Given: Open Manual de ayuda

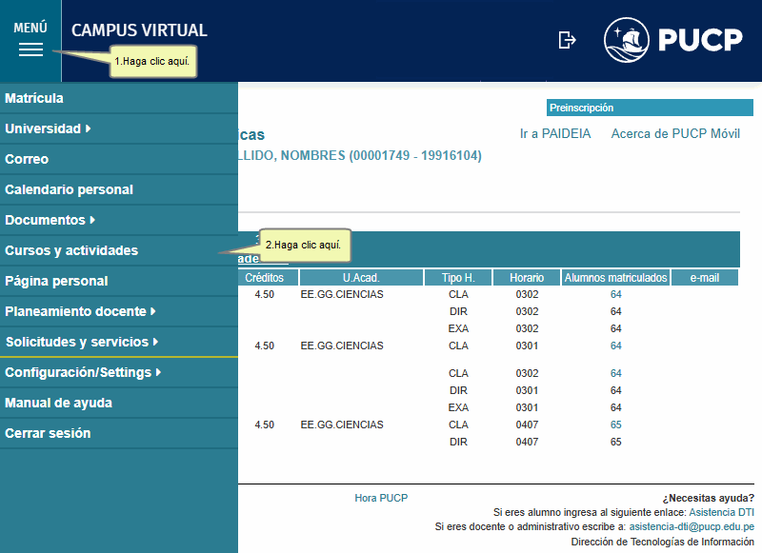Looking at the screenshot, I should click(x=118, y=403).
